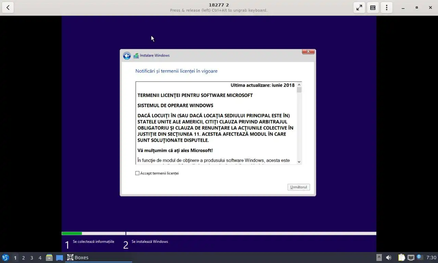The image size is (438, 263).
Task: Open the clipboard manager tray icon
Action: (401, 258)
